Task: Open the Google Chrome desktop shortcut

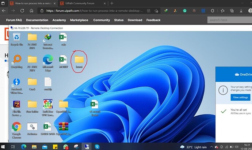Action: [16, 130]
